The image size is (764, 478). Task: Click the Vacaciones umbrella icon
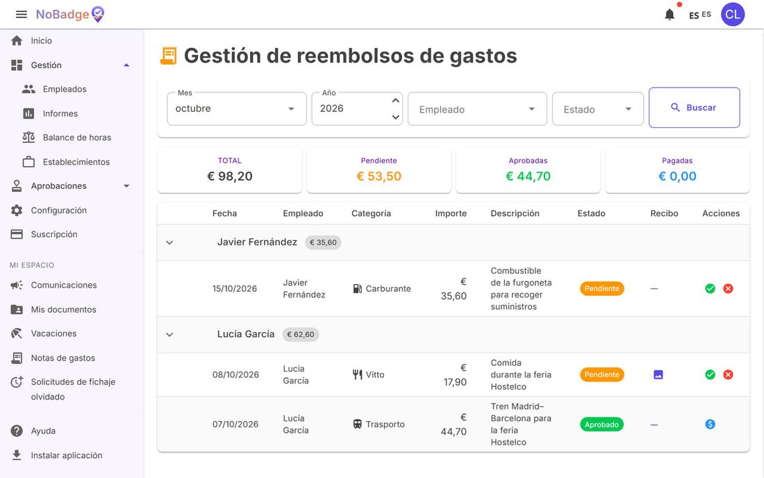click(x=17, y=333)
